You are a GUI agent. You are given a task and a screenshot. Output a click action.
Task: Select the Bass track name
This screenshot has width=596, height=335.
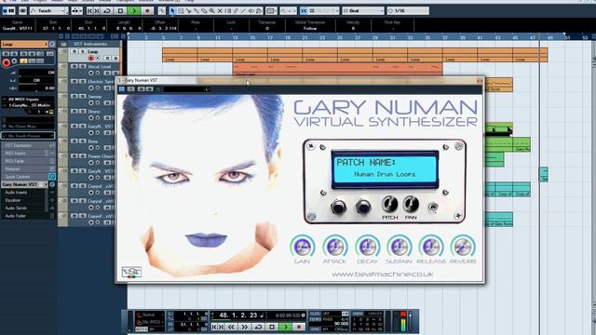(93, 141)
